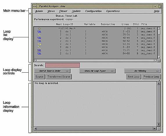
Task: Select line range 50-52 in loop list
Action: tap(126, 41)
